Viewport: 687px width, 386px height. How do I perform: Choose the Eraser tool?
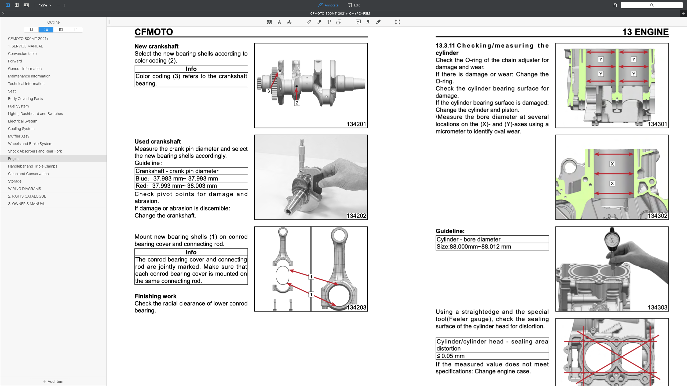319,22
